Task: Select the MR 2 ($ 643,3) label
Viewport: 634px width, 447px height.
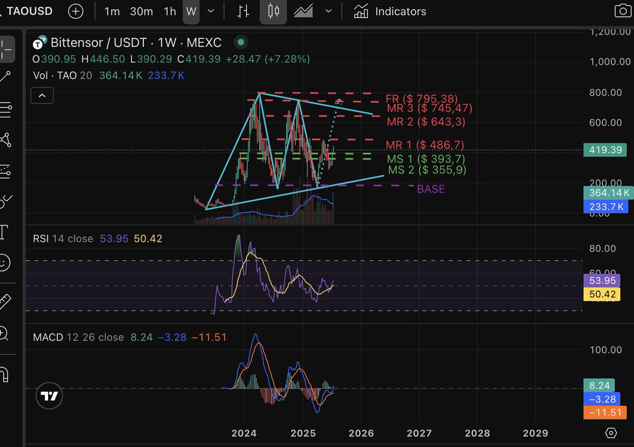Action: tap(425, 122)
